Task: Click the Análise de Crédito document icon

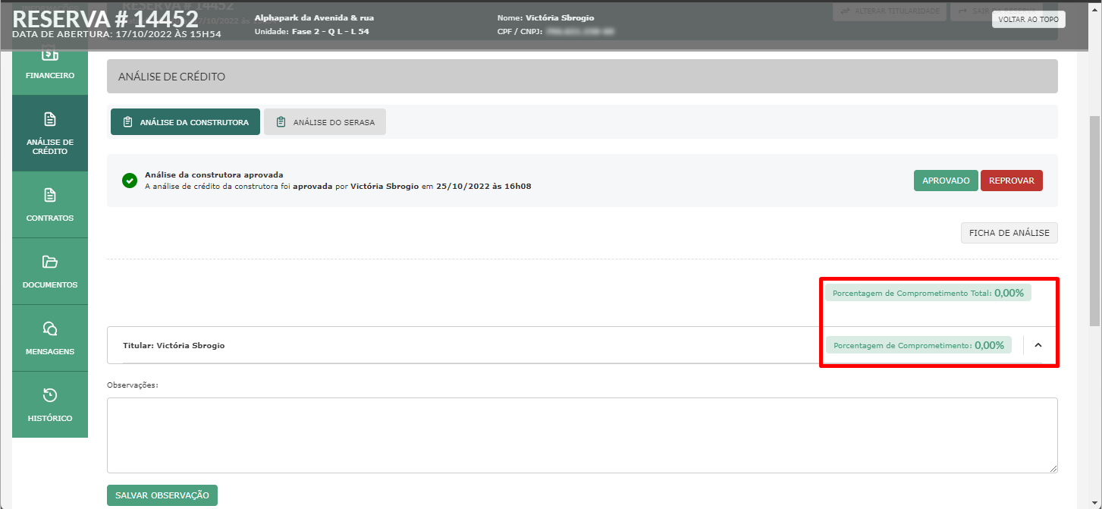Action: point(50,119)
